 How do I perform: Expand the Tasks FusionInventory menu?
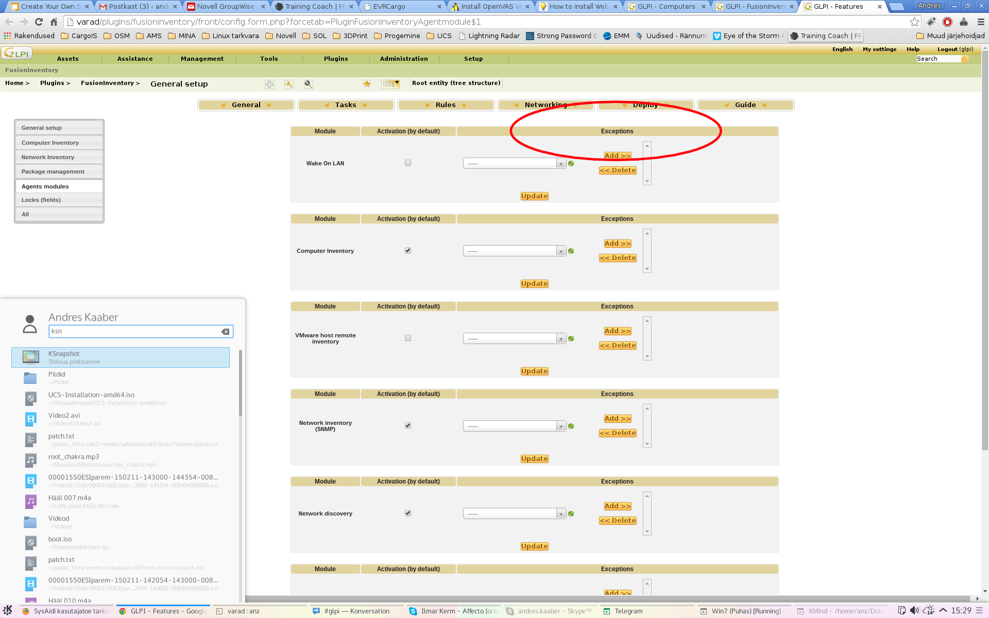346,105
